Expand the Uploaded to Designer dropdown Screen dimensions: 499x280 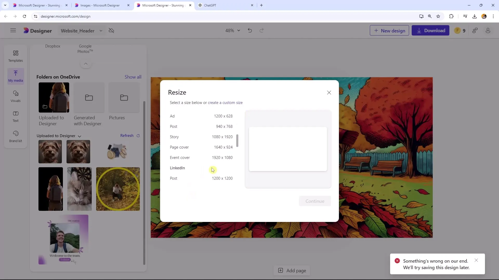click(80, 136)
